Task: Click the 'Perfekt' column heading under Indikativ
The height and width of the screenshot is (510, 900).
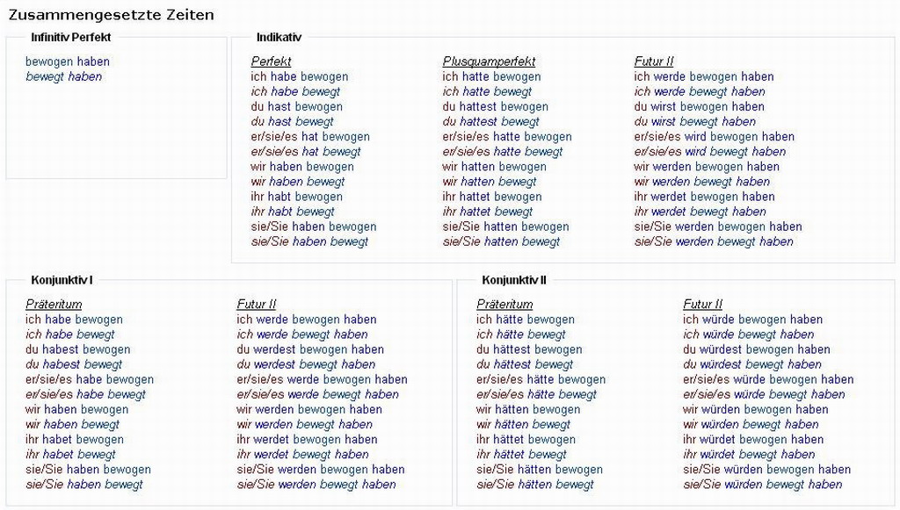Action: [271, 61]
